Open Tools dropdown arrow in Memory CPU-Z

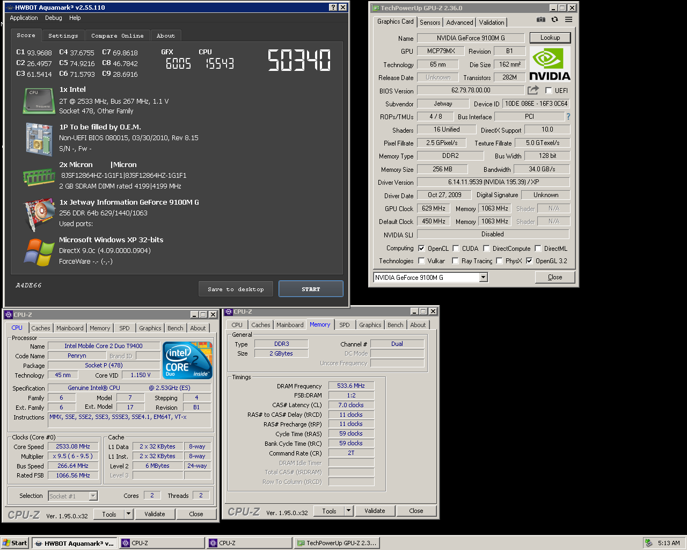coord(349,511)
